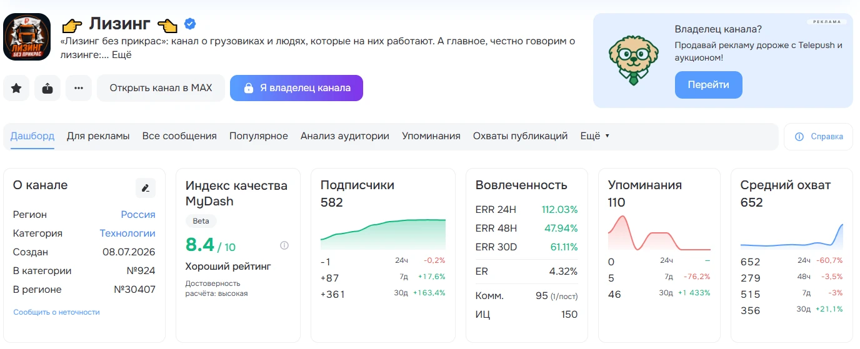Click Сообщить о неточности link
Viewport: 860px width, 349px height.
56,312
